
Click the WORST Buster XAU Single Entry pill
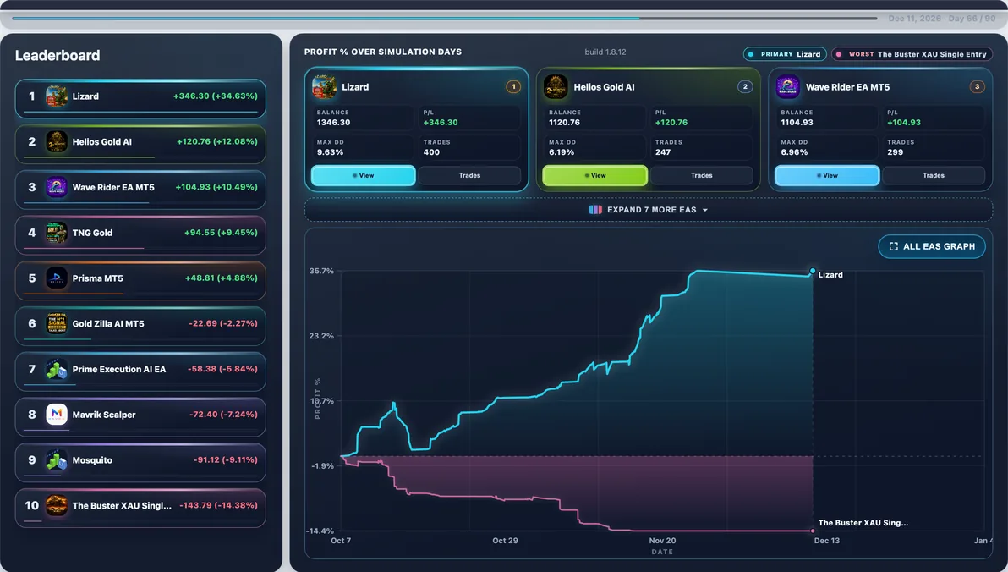point(912,54)
